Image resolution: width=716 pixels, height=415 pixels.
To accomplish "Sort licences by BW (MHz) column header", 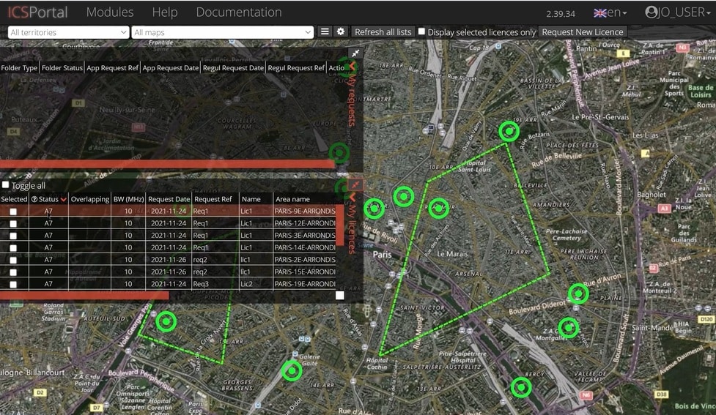I will click(129, 199).
